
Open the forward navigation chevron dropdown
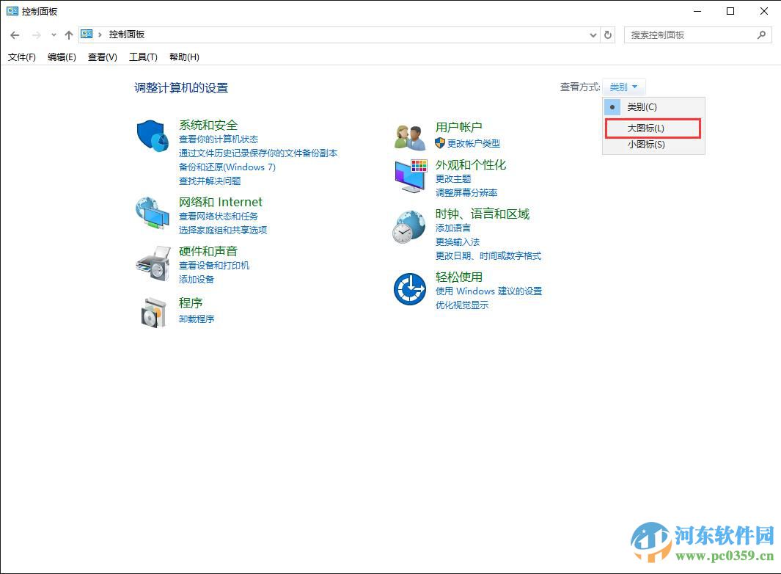tap(52, 34)
